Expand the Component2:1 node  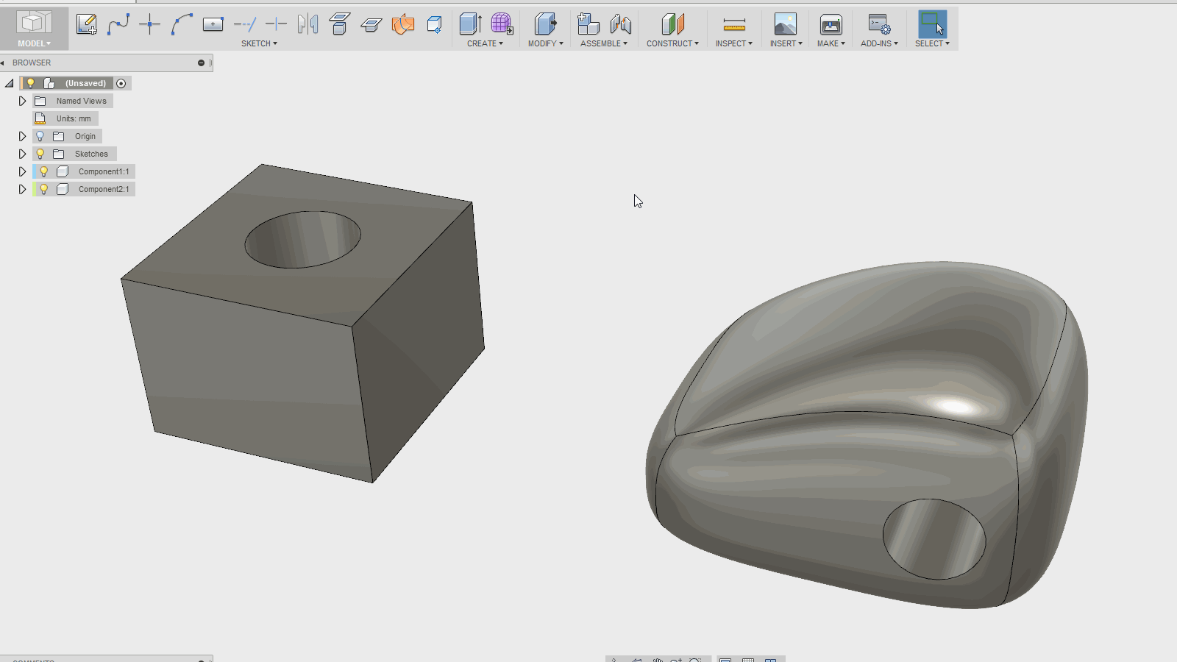(22, 189)
